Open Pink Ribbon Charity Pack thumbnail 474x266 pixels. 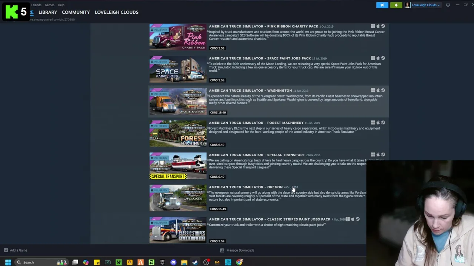point(178,37)
